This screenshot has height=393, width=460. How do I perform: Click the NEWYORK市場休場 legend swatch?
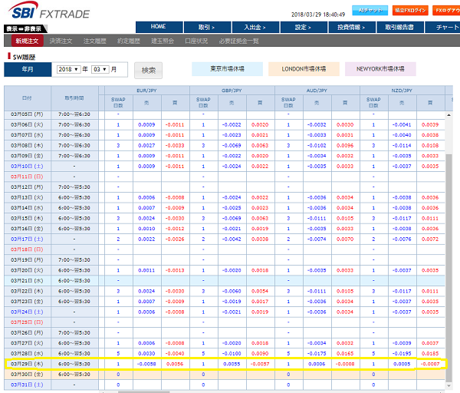pos(380,69)
